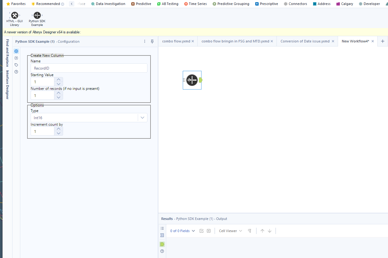Viewport: 388px width, 258px height.
Task: Click the paragraph mark icon in Results toolbar
Action: (249, 231)
